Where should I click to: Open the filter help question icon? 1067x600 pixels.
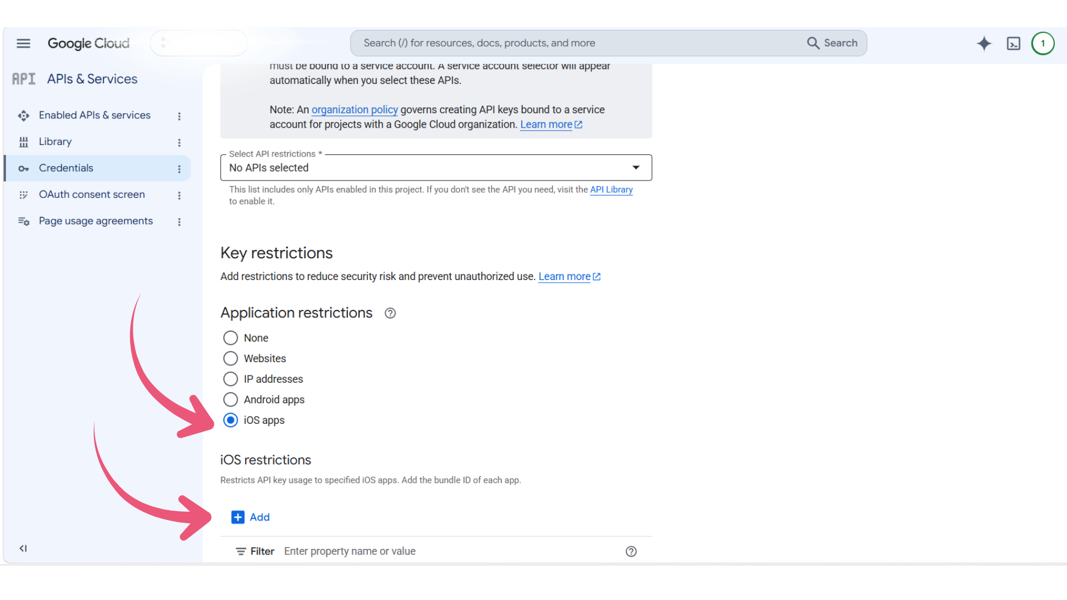coord(631,552)
